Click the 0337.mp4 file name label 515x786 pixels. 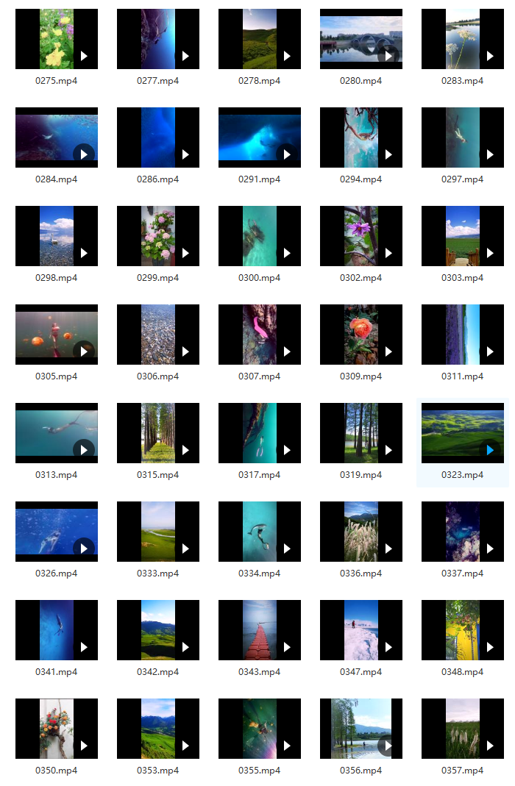tap(462, 574)
